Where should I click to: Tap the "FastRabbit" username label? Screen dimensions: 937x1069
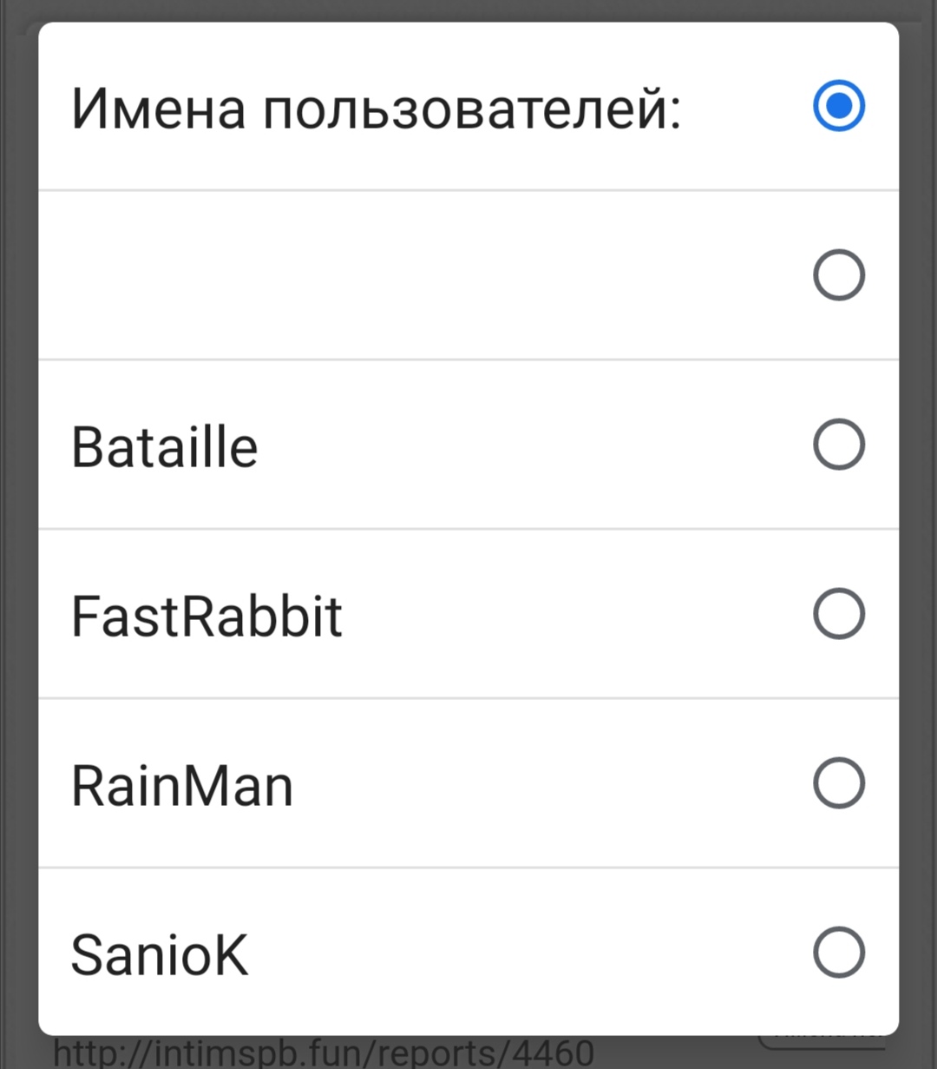206,617
